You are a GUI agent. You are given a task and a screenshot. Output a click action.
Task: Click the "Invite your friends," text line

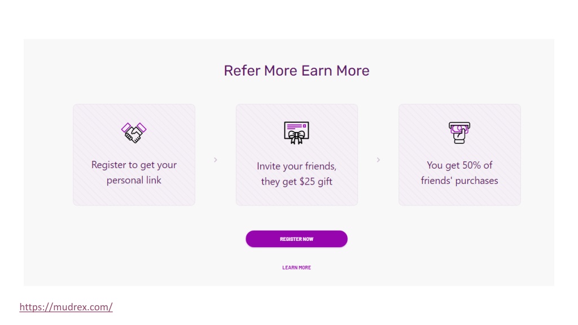[296, 166]
